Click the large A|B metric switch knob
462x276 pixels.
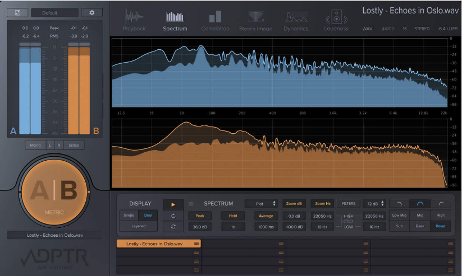[54, 191]
